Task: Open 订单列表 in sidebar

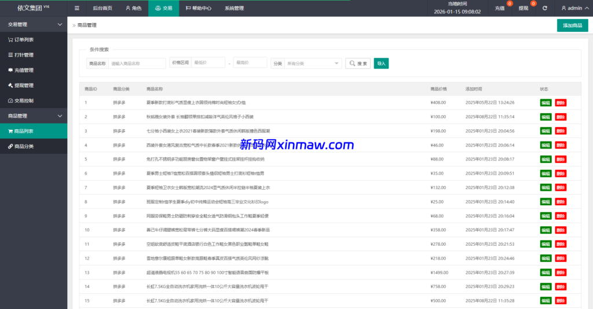Action: click(x=34, y=39)
